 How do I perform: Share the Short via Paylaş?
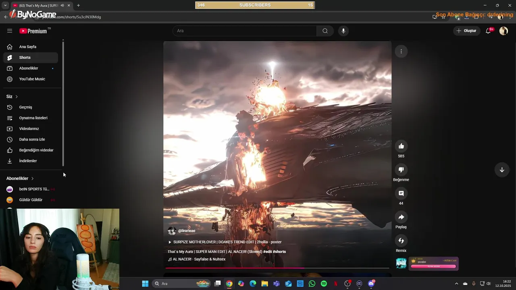click(401, 217)
